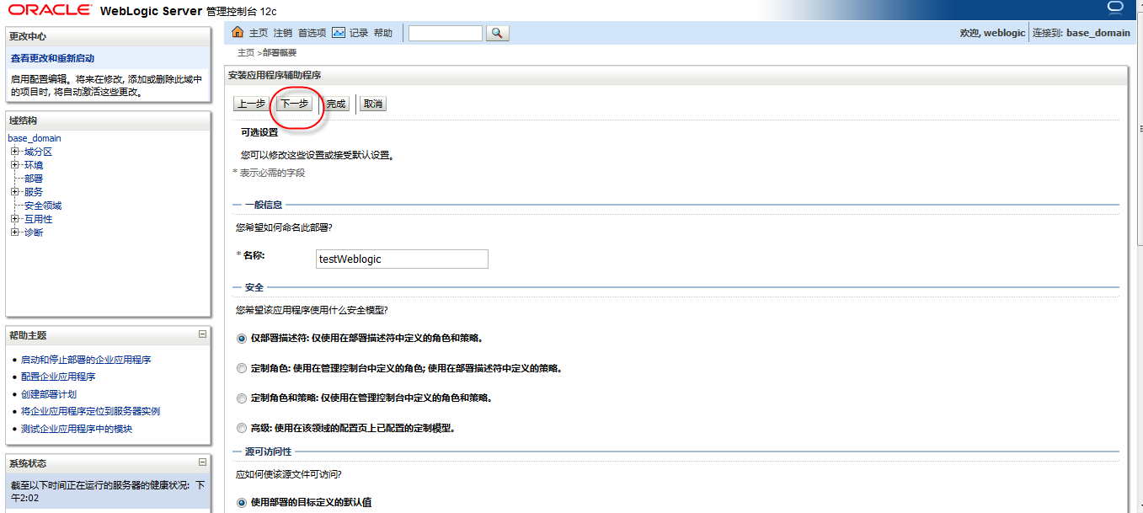Open 环境 link in domain tree
The image size is (1143, 513).
click(x=33, y=165)
